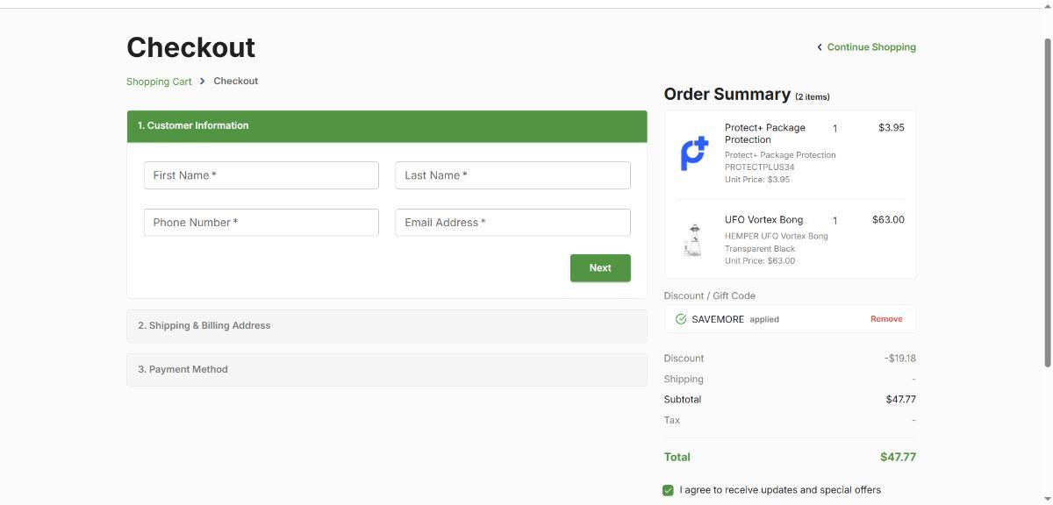The width and height of the screenshot is (1053, 505).
Task: Click the page's vertical scrollbar
Action: 1046,202
